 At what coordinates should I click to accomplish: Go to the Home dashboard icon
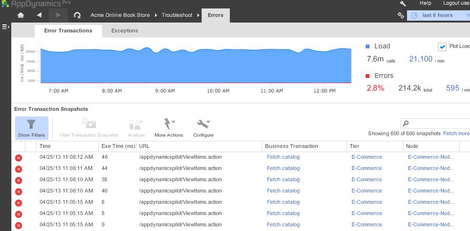21,15
